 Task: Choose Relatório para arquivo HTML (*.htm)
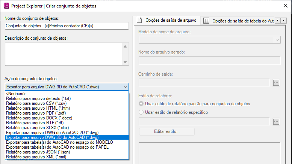pos(67,108)
